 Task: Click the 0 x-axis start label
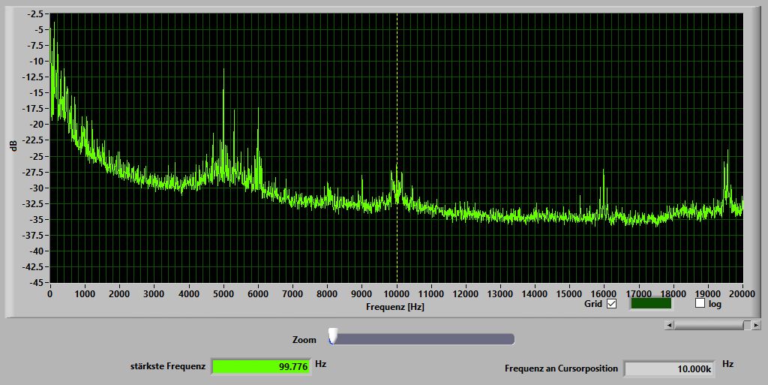[50, 293]
